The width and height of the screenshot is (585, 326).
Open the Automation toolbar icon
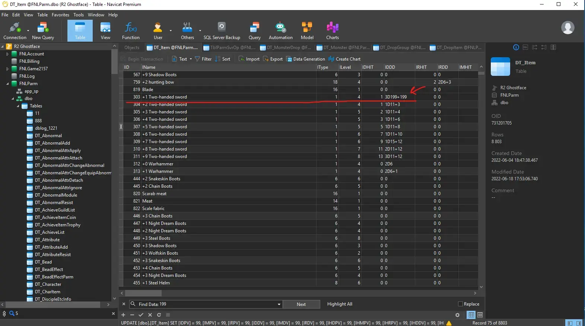pyautogui.click(x=280, y=30)
